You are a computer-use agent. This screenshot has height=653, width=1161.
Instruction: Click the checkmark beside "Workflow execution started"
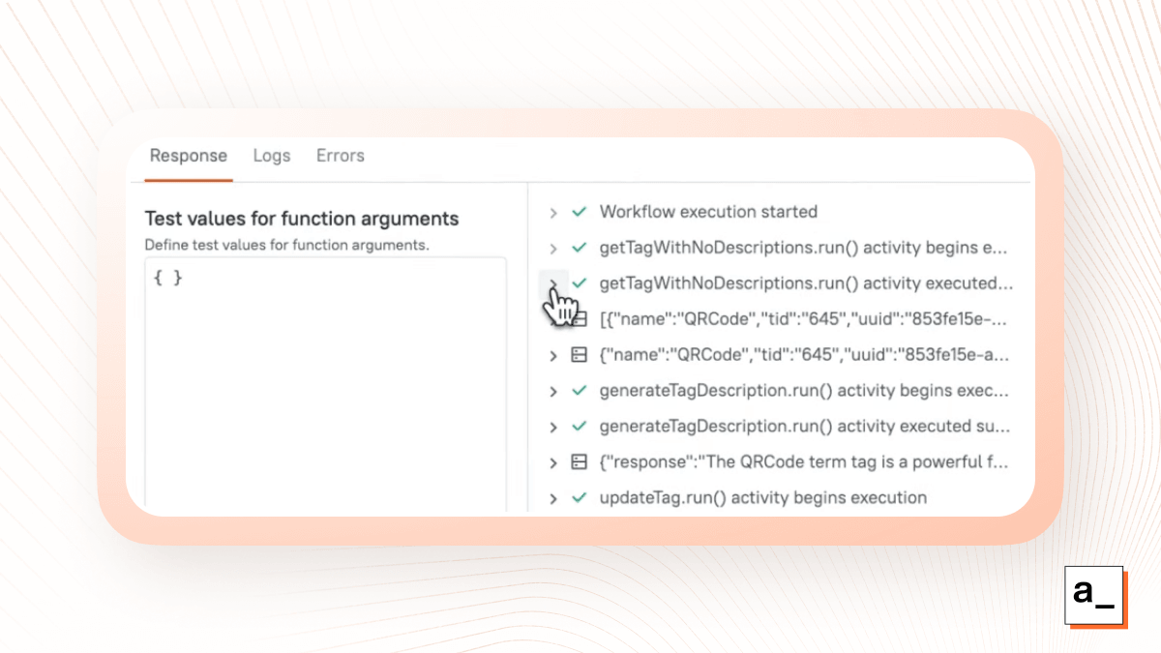[578, 212]
